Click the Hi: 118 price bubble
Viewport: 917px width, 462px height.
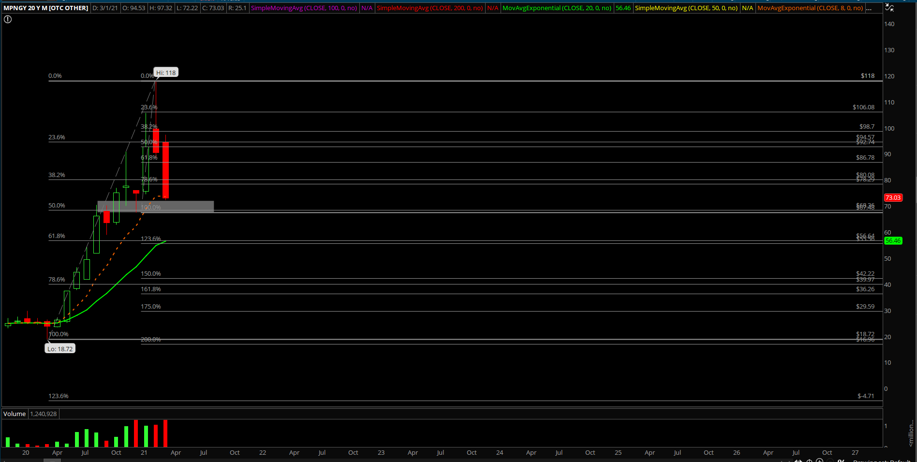pos(166,73)
